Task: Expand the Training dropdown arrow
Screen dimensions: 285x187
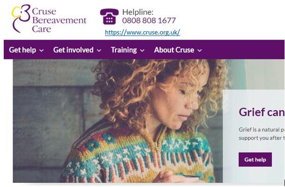Action: point(142,50)
